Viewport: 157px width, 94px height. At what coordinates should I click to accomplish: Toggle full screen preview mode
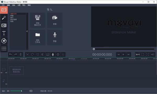[148, 55]
